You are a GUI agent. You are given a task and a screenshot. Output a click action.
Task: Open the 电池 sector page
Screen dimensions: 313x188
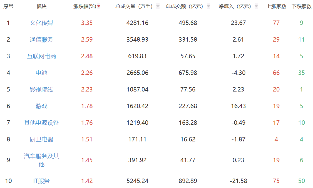41,73
